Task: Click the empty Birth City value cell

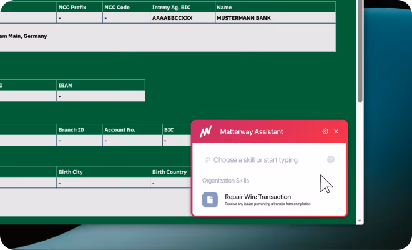Action: pyautogui.click(x=103, y=182)
